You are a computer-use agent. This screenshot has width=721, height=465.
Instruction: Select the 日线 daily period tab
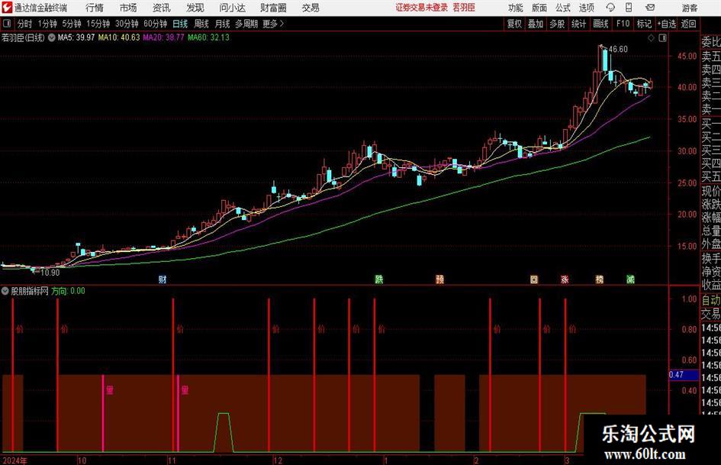(180, 24)
